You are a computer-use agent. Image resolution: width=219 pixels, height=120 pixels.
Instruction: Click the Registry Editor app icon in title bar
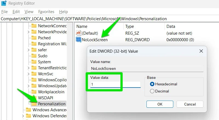[4, 4]
